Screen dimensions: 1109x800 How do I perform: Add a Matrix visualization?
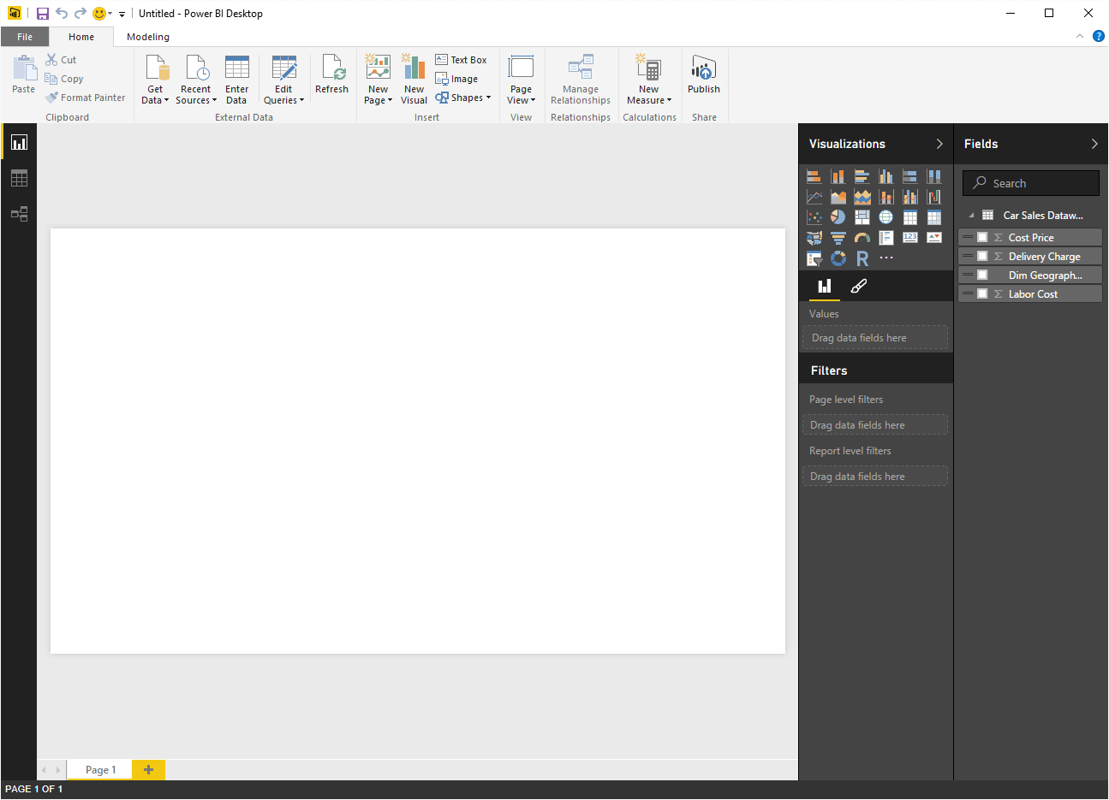[x=934, y=217]
